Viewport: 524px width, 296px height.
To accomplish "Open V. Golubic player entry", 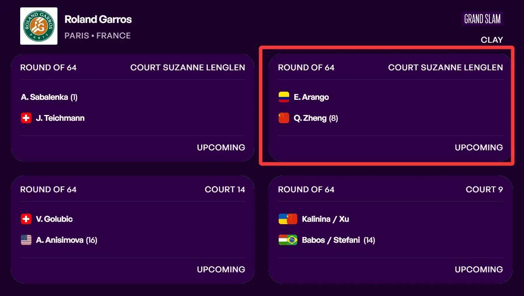I will point(54,219).
